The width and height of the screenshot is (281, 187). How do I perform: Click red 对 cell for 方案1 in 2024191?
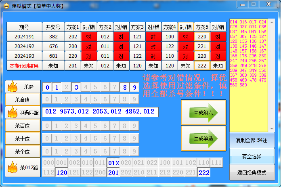click(89, 37)
